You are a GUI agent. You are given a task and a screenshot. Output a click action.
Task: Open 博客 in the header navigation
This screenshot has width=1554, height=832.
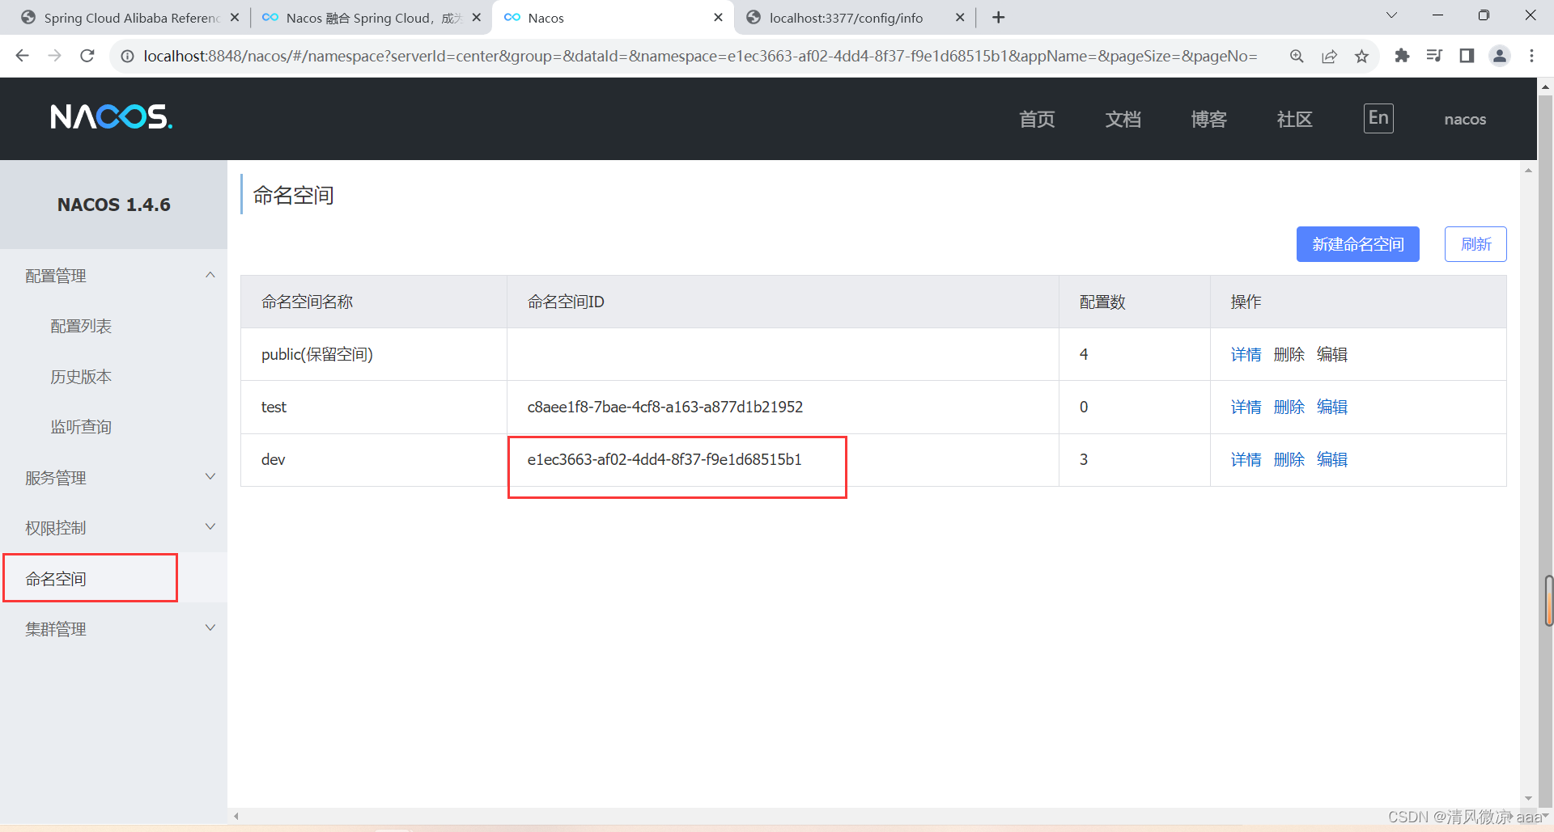click(x=1208, y=120)
